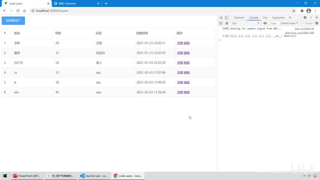This screenshot has width=320, height=180.
Task: Open the Chrome three-dot menu
Action: point(315,11)
